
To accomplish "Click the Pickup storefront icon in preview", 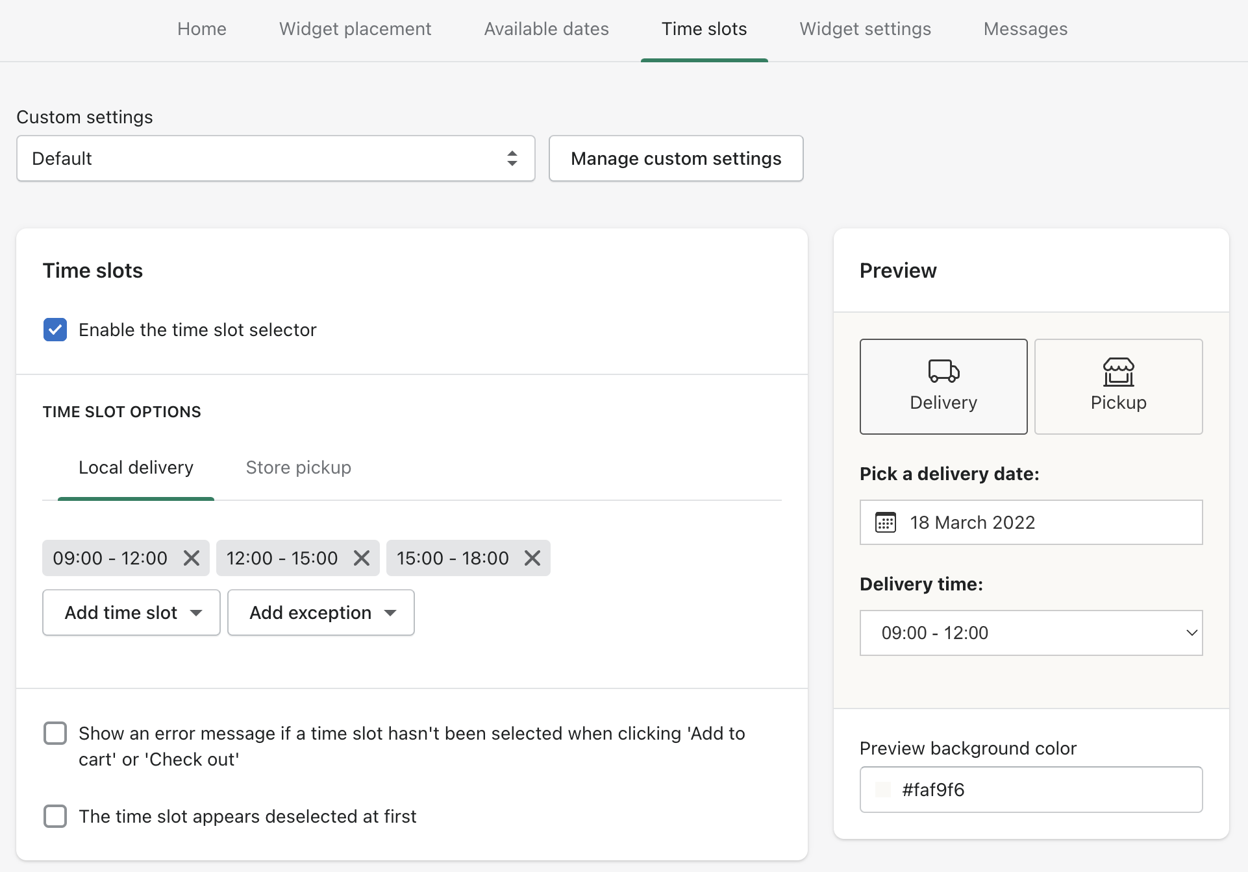I will point(1118,372).
